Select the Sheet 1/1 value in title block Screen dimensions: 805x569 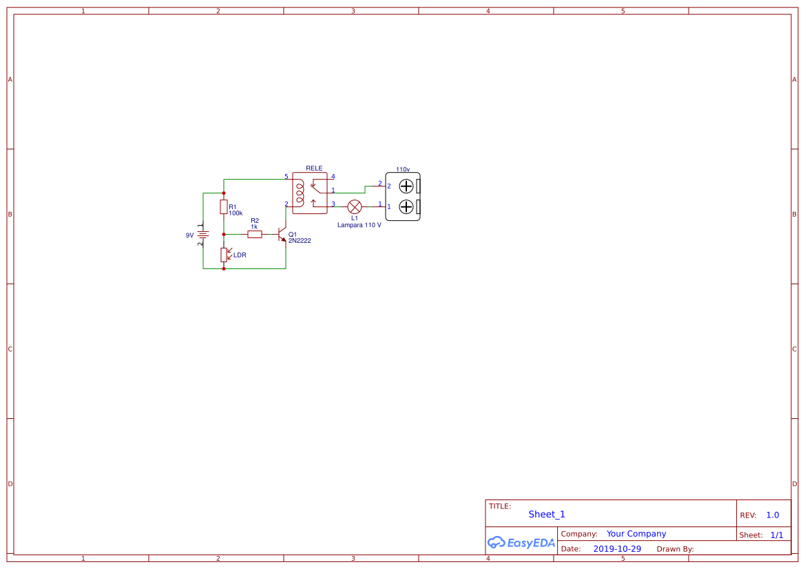(x=777, y=535)
